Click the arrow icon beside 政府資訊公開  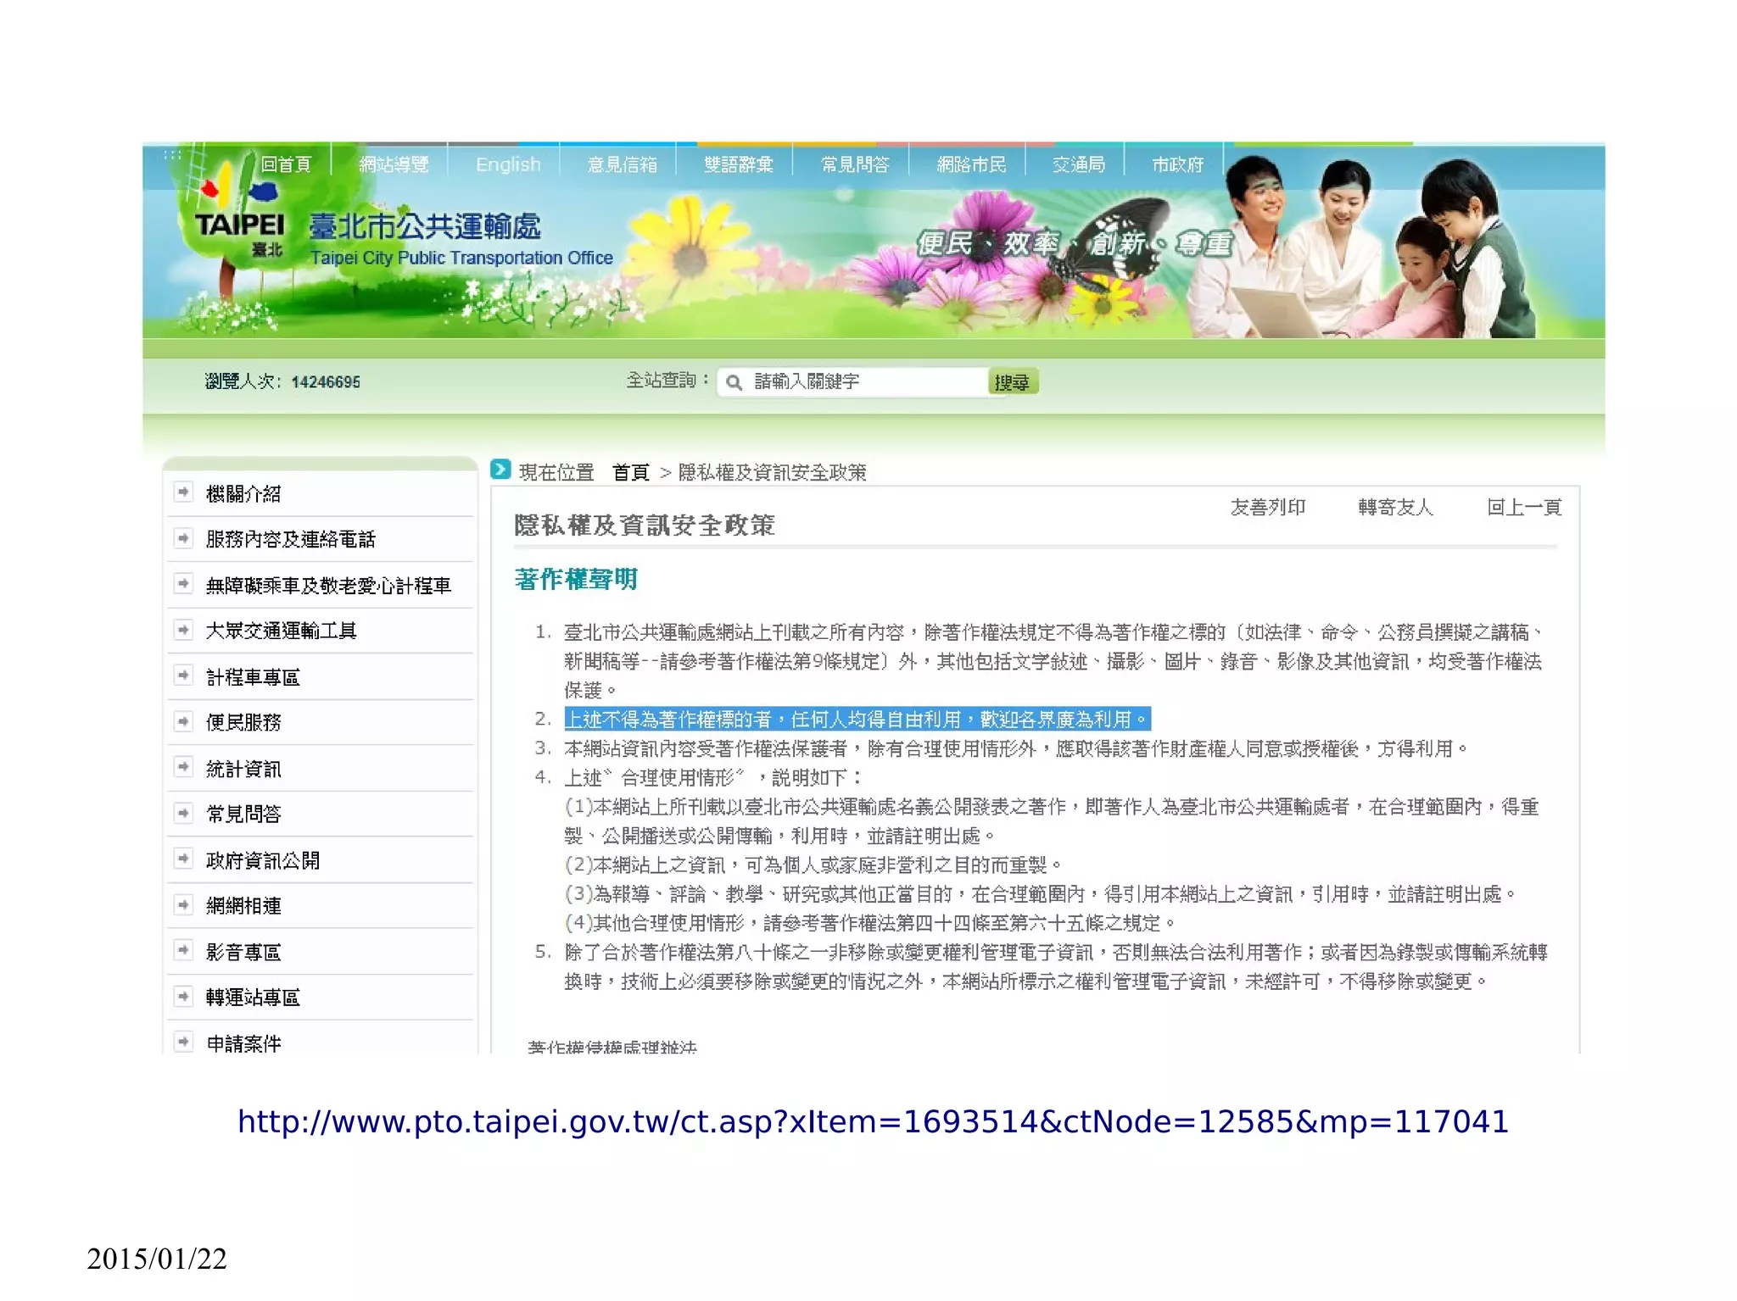[183, 859]
